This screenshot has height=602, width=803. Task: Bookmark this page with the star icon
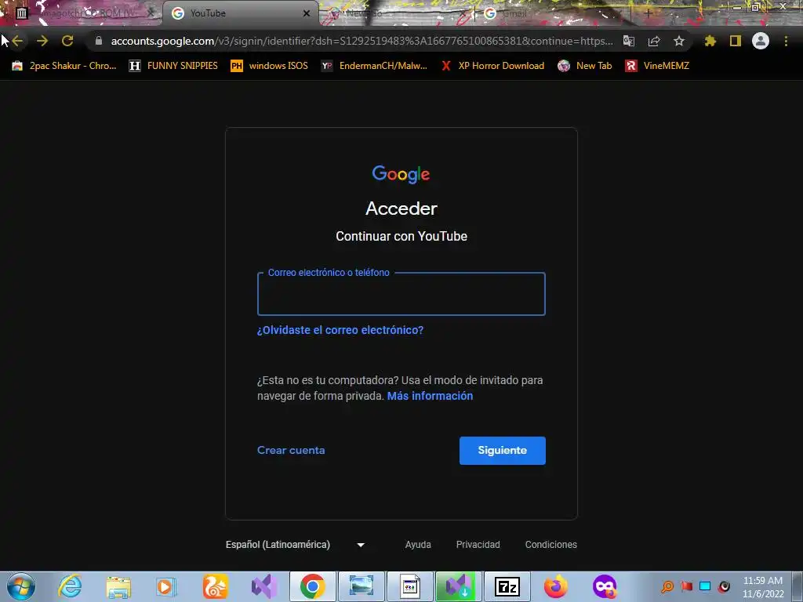(679, 41)
